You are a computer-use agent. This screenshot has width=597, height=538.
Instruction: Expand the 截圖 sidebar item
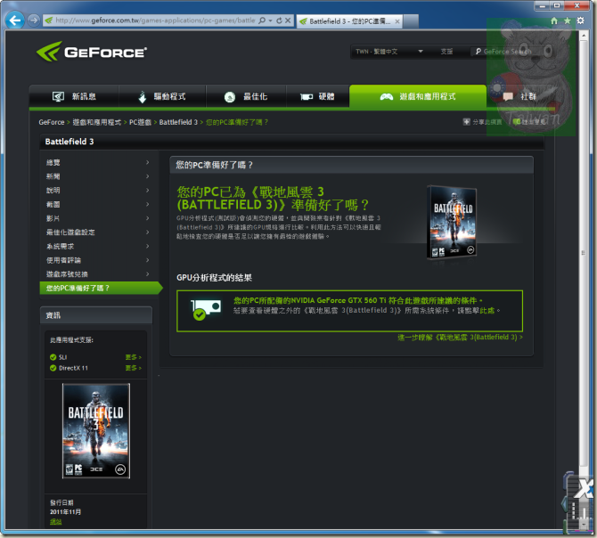(x=98, y=204)
